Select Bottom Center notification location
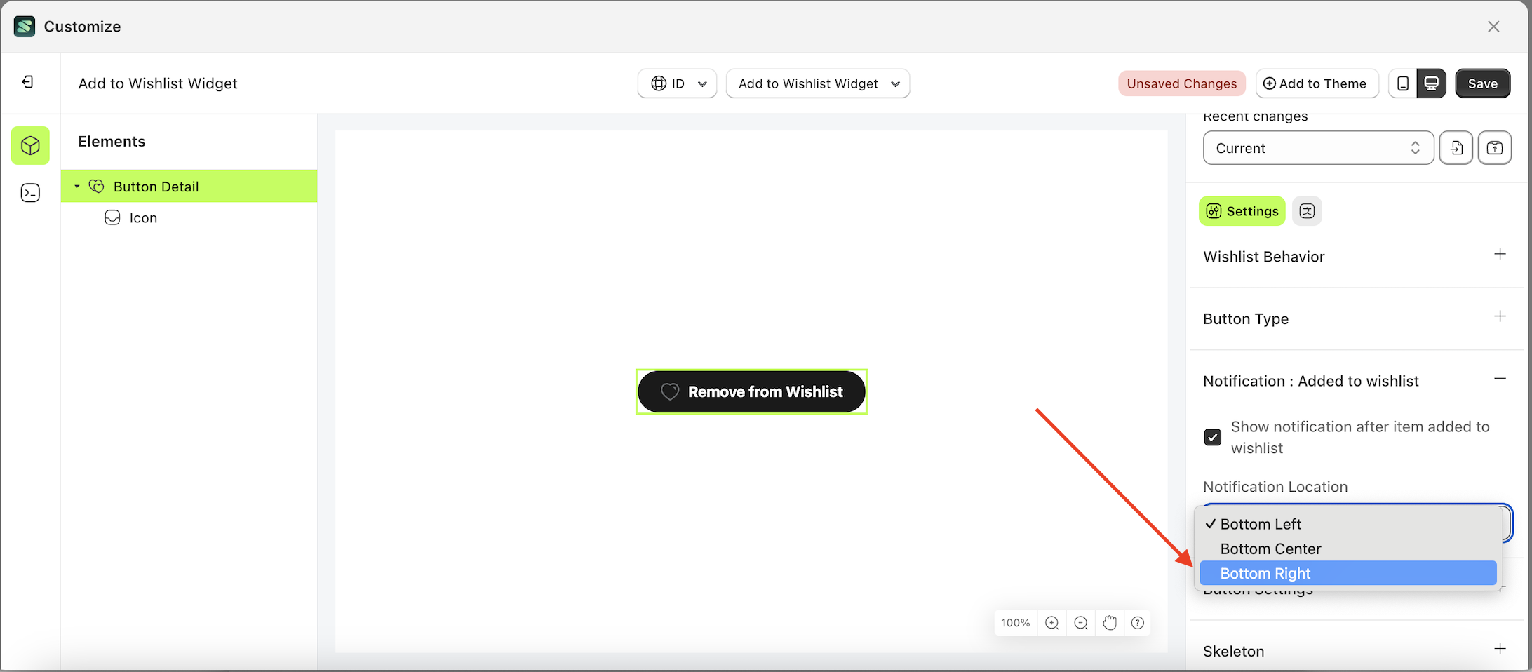 coord(1270,549)
